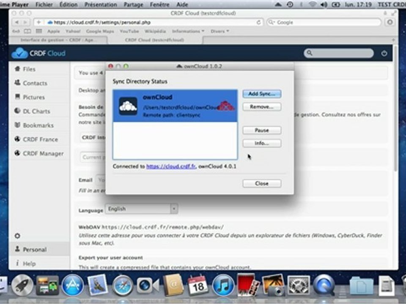Expand the Informations bookmarks menu

click(188, 31)
